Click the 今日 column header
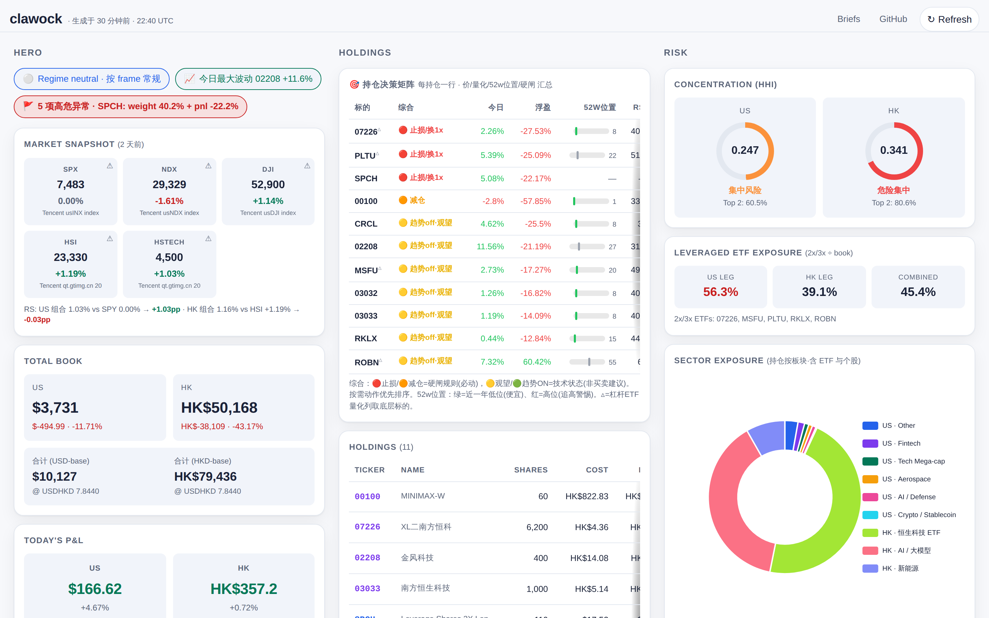The width and height of the screenshot is (989, 618). (x=496, y=107)
